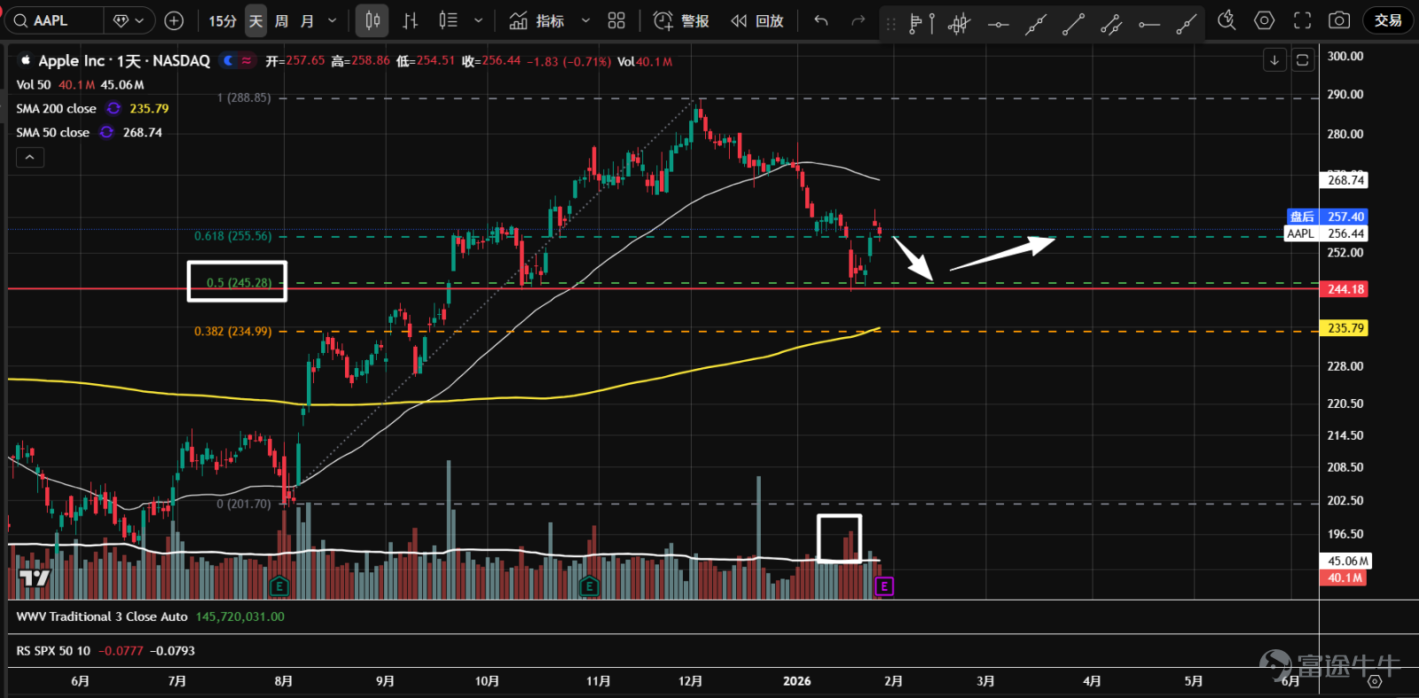Select the ray line drawing tool
Image resolution: width=1419 pixels, height=698 pixels.
click(1187, 24)
